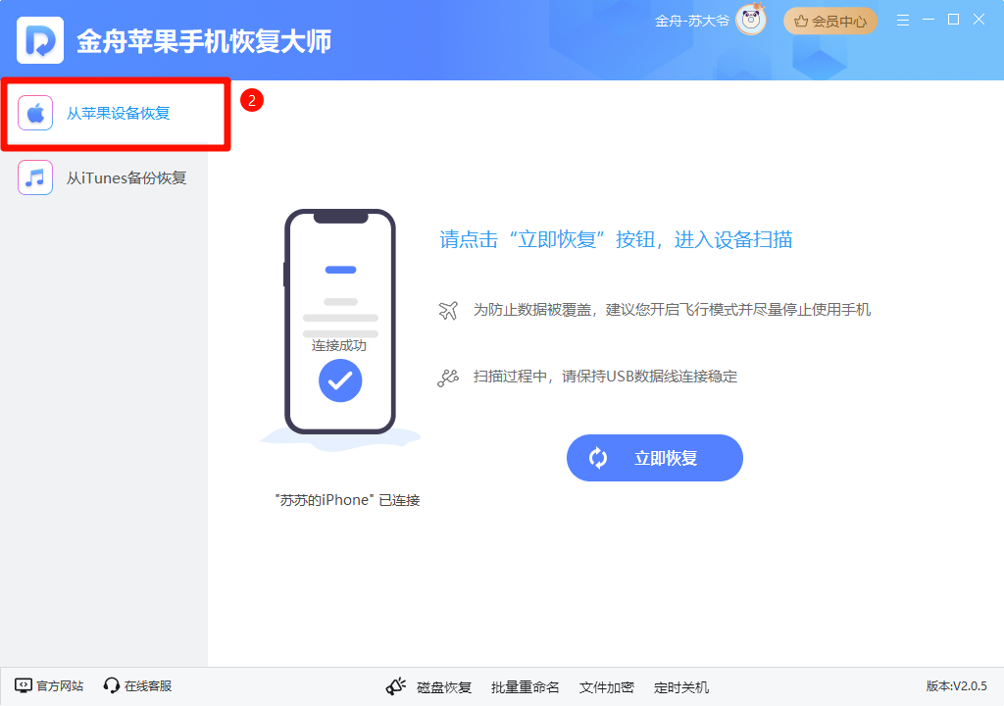Click the 立即恢复 button
Viewport: 1004px width, 706px height.
click(654, 458)
